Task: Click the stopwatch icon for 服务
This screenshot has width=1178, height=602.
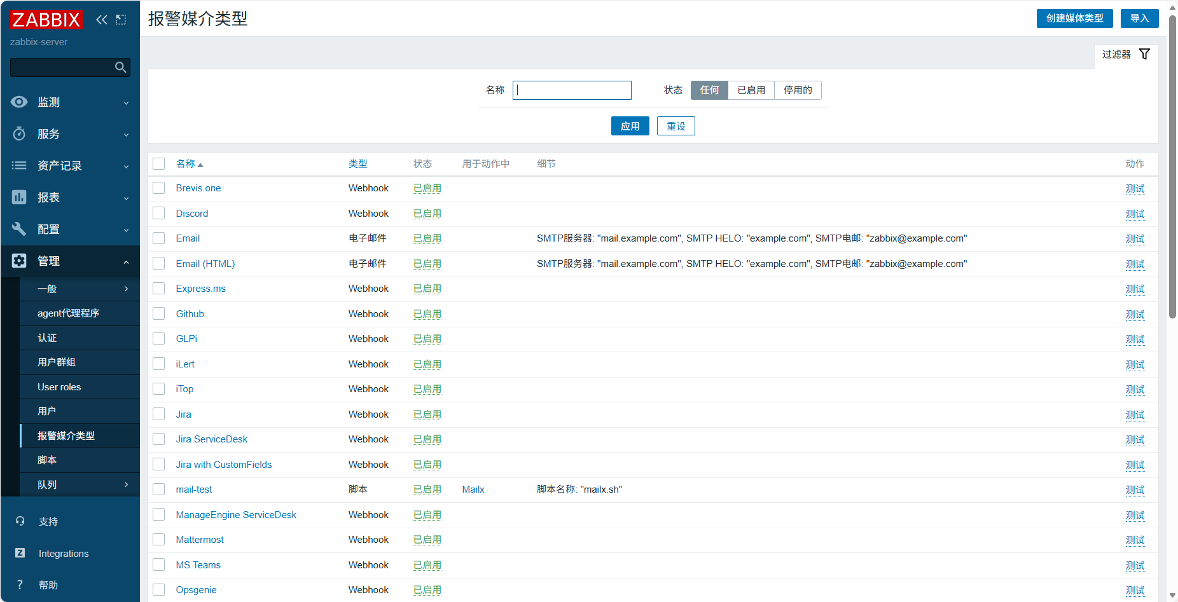Action: pyautogui.click(x=19, y=133)
